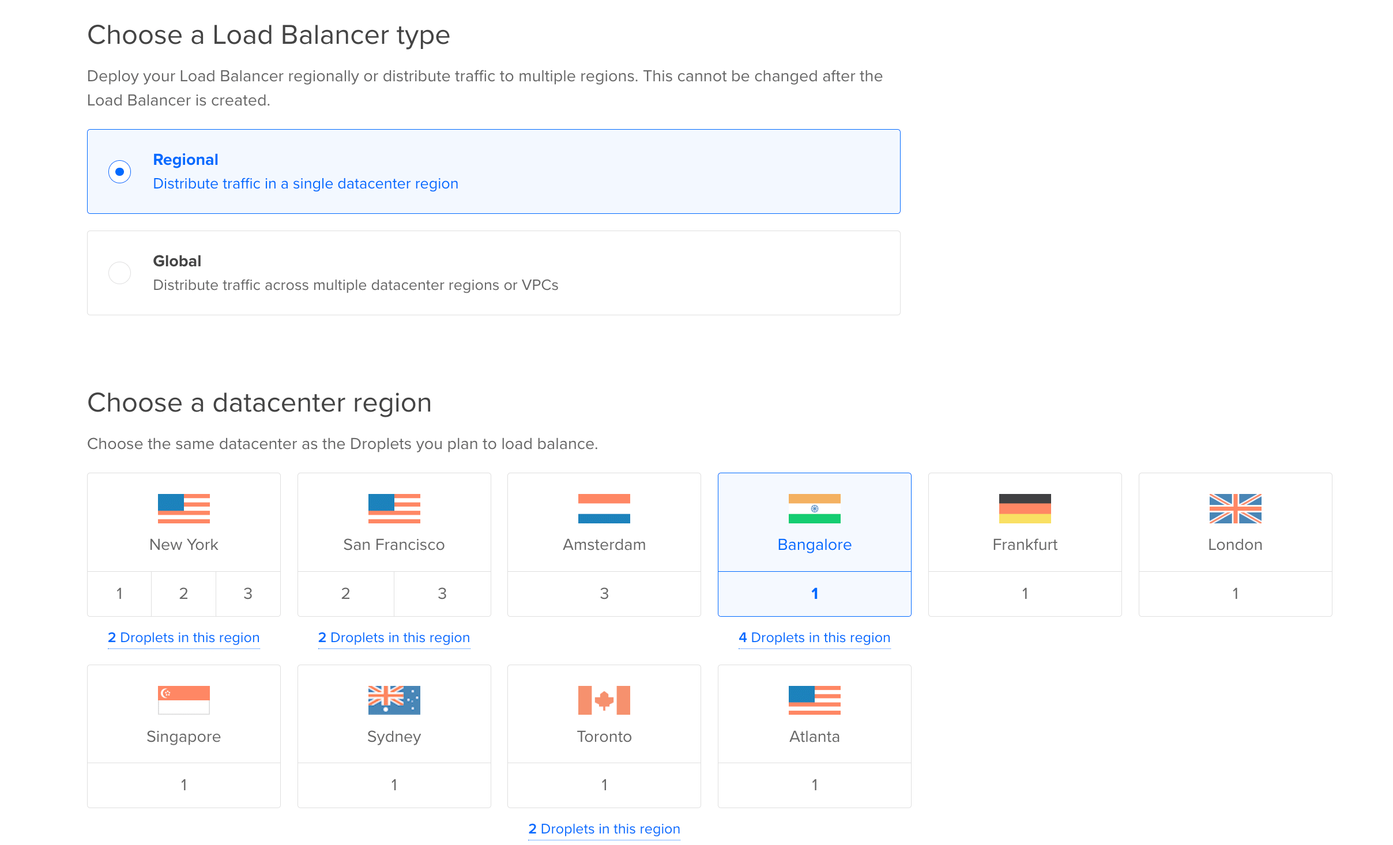Open Toronto's 2 Droplets in this region link
The width and height of the screenshot is (1393, 845).
pyautogui.click(x=604, y=829)
